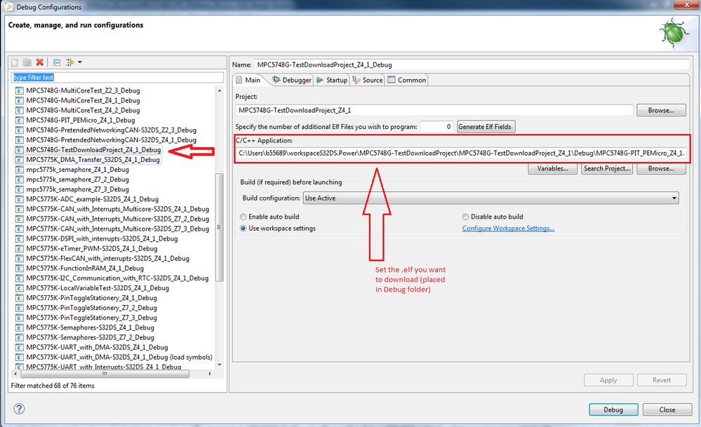Click the icon beside MPC5748G-PIT_PEMicro_Z4_1_Debug
Screen dimensions: 701x427
tap(19, 120)
